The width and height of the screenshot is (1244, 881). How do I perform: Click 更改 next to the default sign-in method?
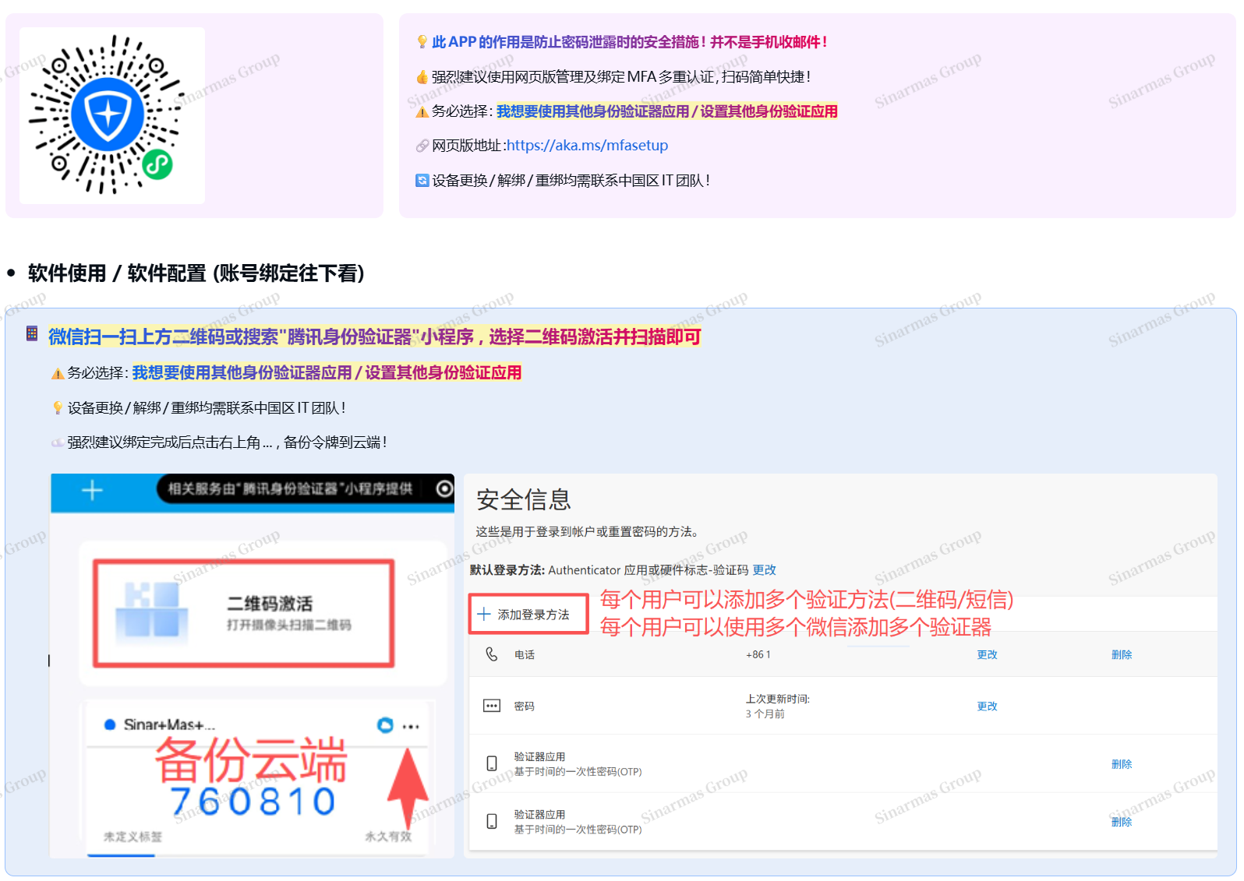click(764, 570)
